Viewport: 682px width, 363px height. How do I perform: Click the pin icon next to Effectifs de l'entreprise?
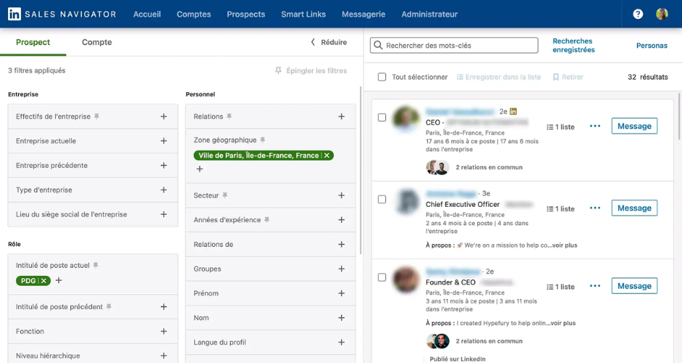point(97,116)
